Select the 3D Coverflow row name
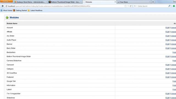Viewport: 176px width, 99px height. point(12,73)
